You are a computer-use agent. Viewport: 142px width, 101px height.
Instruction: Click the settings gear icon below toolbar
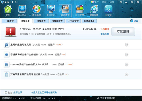pos(132,21)
